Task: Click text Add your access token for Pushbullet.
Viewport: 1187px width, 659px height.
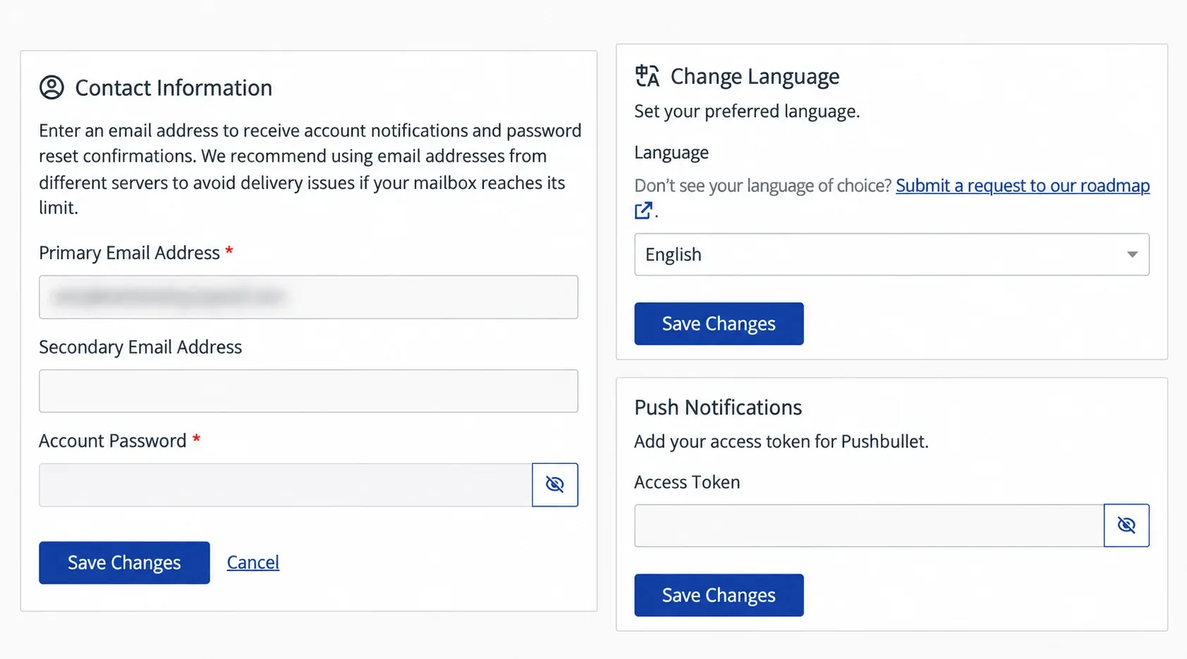Action: pyautogui.click(x=781, y=441)
